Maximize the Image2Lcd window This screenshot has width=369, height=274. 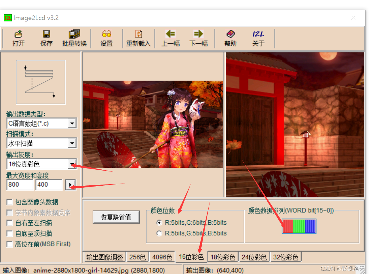(330, 18)
